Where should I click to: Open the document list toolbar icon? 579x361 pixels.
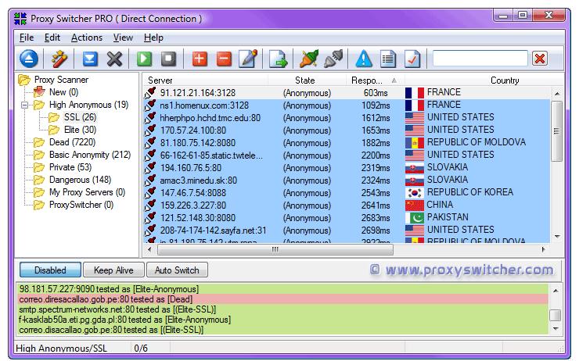388,59
